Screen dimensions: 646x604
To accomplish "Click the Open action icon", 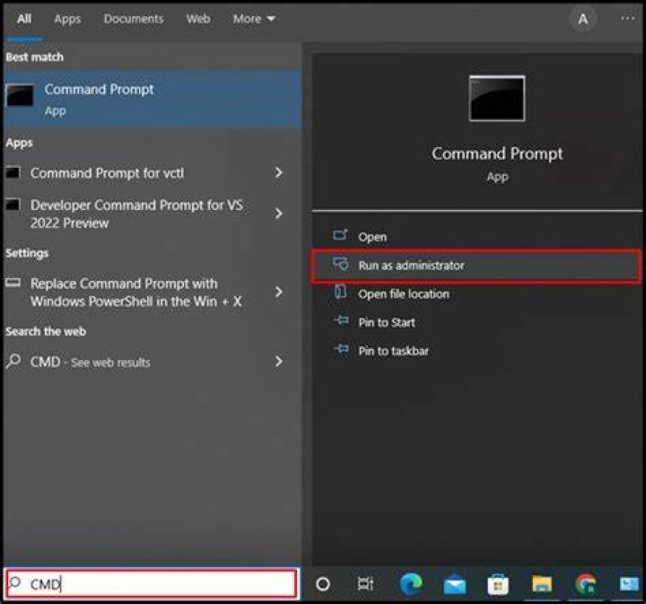I will [x=340, y=235].
